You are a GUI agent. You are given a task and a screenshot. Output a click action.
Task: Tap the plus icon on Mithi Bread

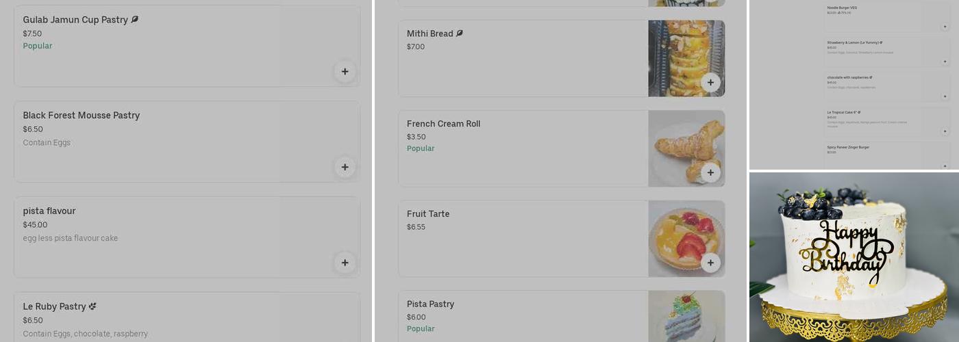pos(710,83)
